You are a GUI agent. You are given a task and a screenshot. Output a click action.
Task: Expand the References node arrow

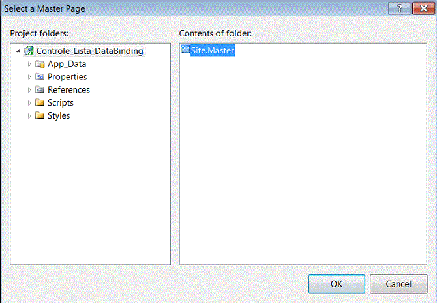click(x=29, y=90)
